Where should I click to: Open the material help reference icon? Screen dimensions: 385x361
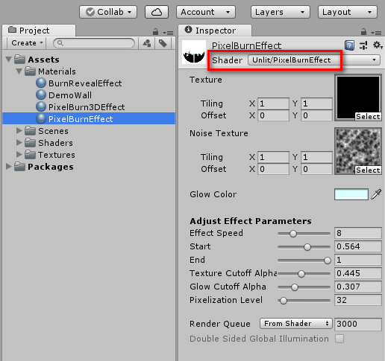coord(349,45)
